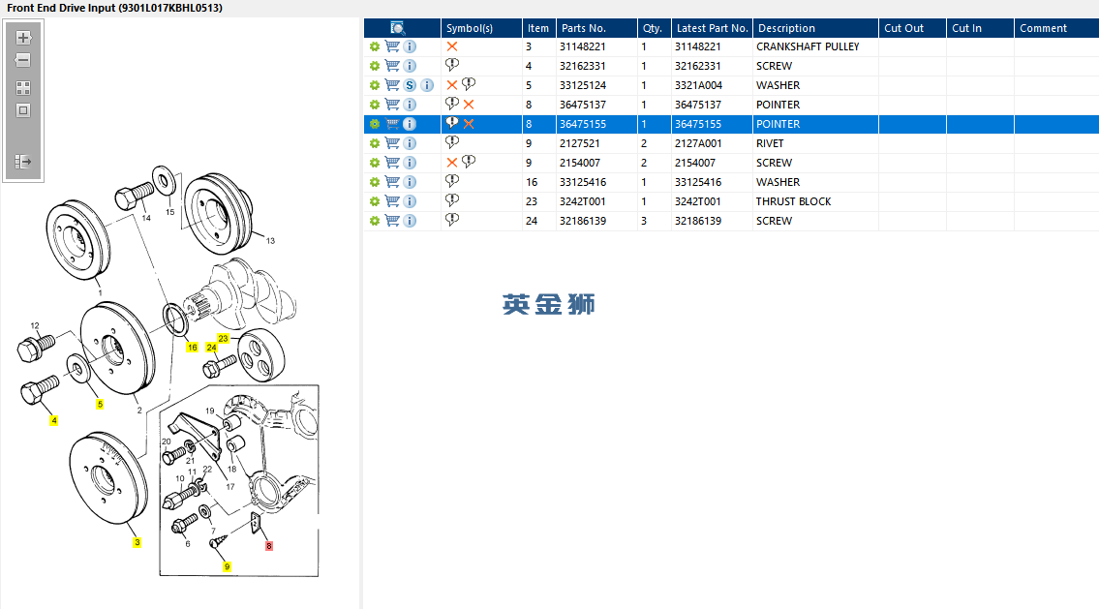Click part number 3321A004

pyautogui.click(x=698, y=85)
